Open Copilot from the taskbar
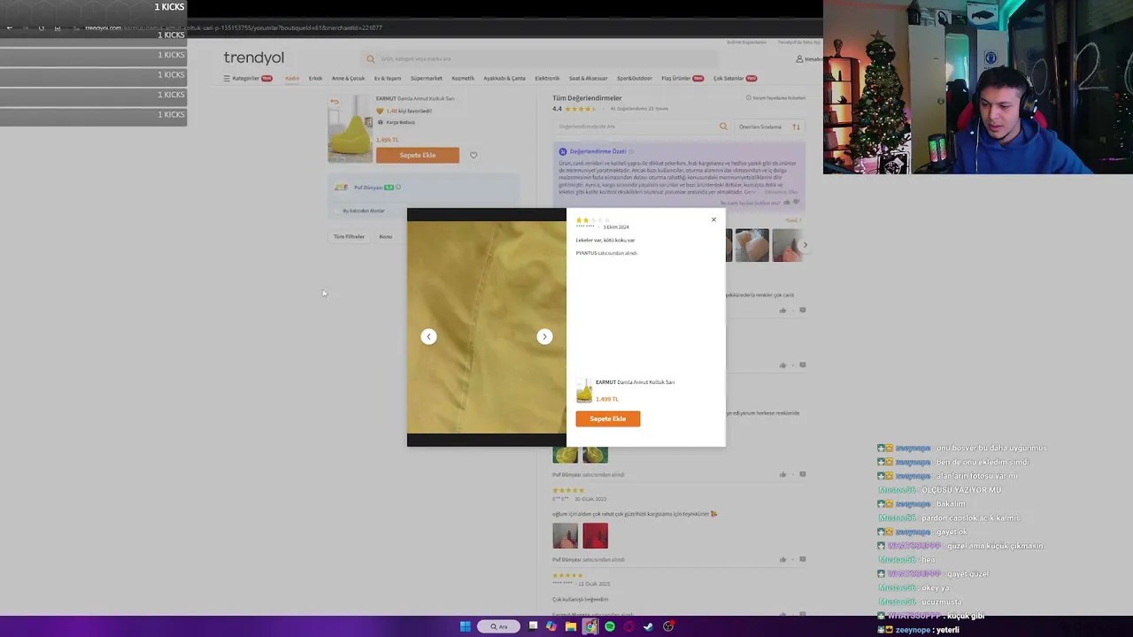 (551, 626)
